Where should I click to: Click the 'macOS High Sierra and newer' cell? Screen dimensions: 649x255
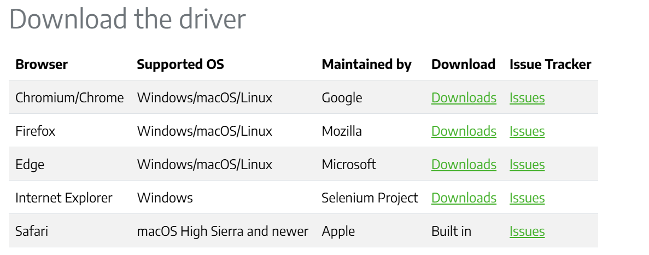(223, 231)
